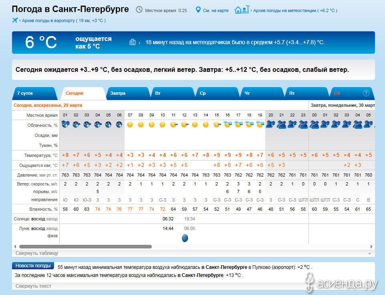Click the map pin icon
Screen dimensions: 385x295
[198, 10]
